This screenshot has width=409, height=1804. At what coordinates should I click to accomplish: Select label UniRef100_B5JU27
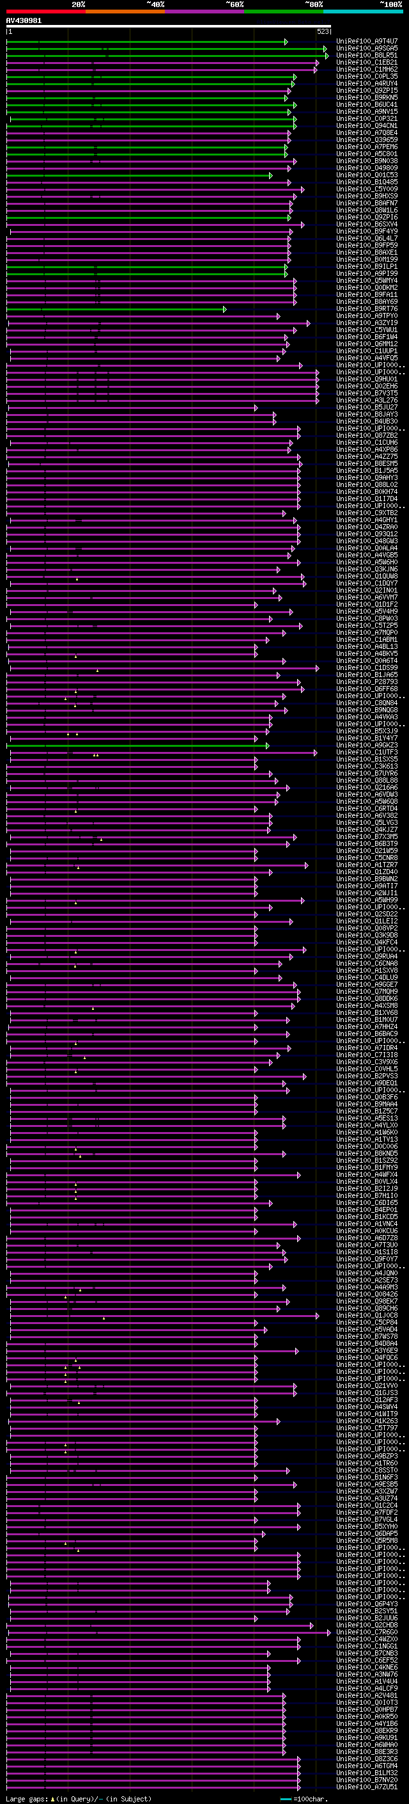pos(367,408)
